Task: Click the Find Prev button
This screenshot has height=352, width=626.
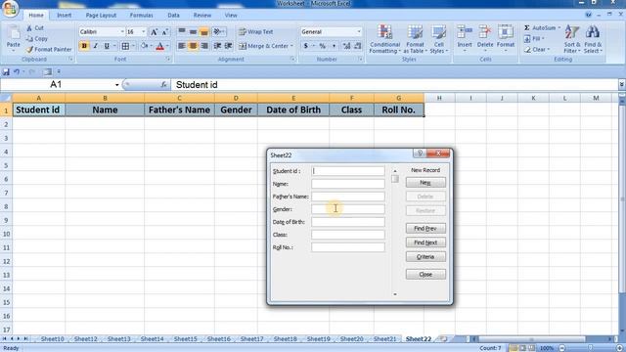Action: [x=425, y=228]
